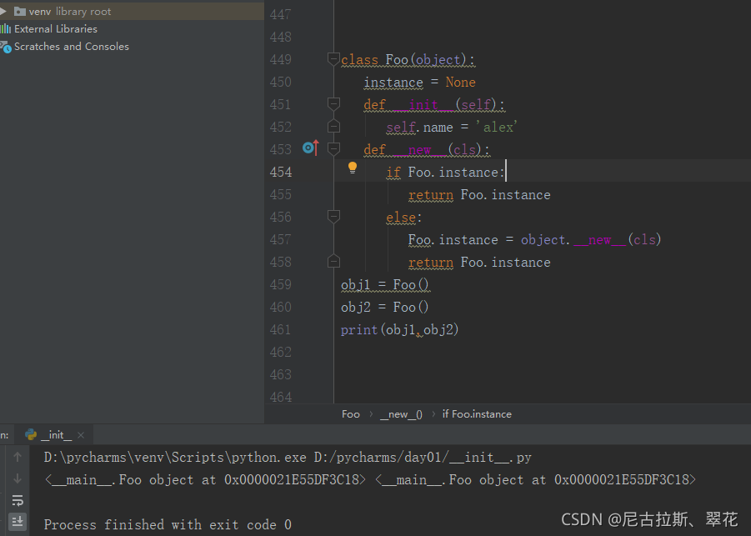Click the down arrow in run console

[18, 478]
